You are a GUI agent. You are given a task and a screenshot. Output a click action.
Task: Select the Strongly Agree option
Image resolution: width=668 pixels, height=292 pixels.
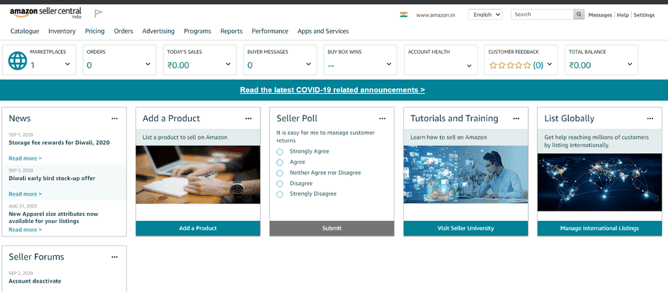280,152
